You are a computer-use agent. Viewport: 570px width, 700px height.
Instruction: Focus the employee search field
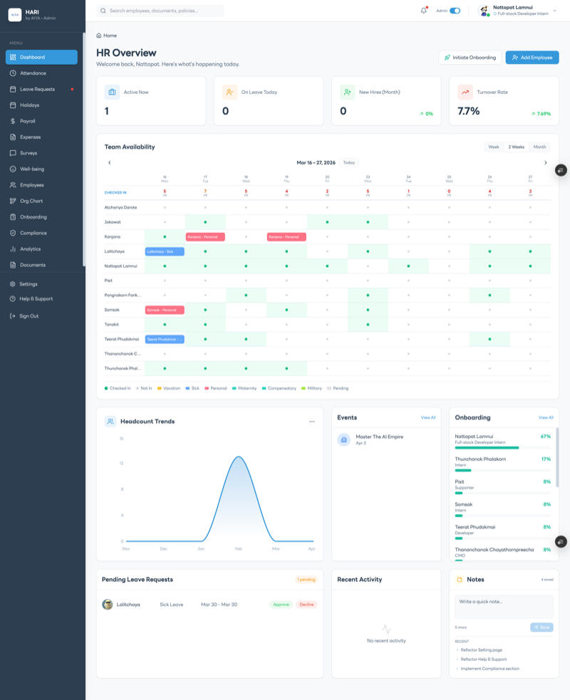point(160,11)
